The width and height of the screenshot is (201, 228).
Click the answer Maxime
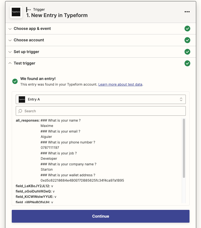47,126
